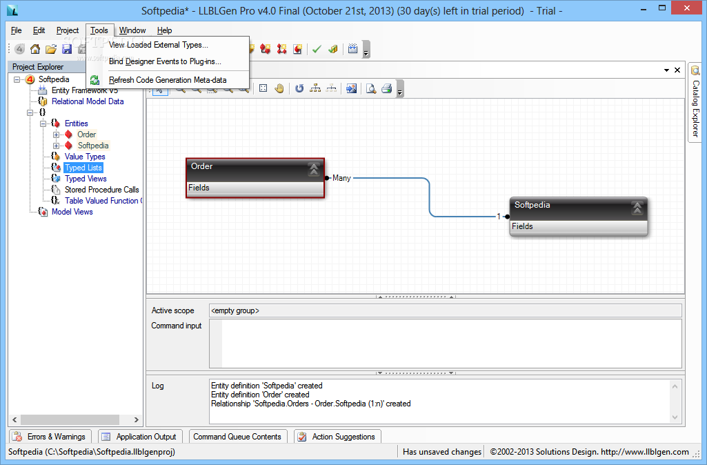Viewport: 707px width, 465px height.
Task: Choose View Loaded External Types menu item
Action: click(158, 45)
